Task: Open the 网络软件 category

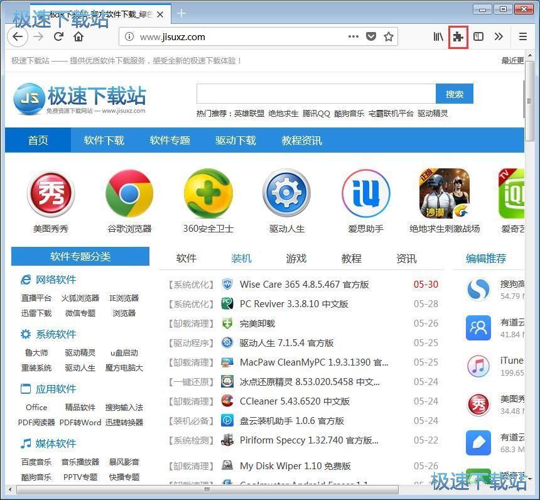Action: click(x=56, y=280)
